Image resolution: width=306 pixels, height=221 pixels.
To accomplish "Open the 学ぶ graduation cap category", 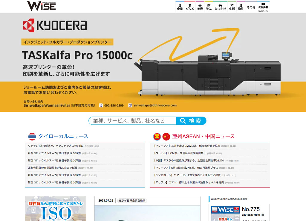I will click(209, 7).
